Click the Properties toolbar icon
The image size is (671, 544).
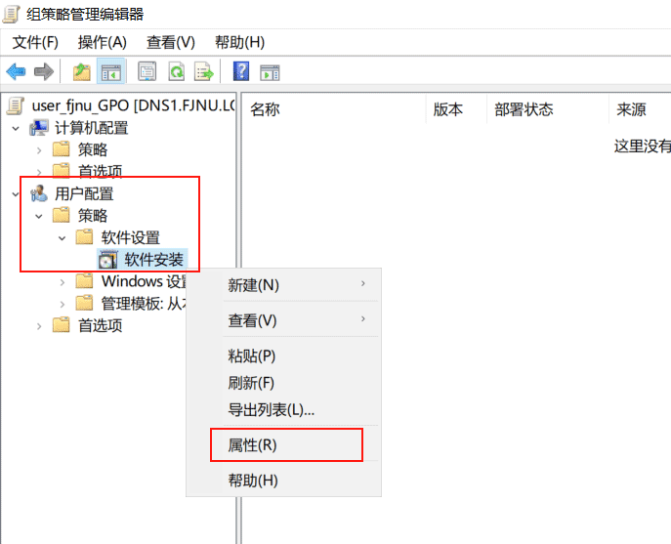coord(147,71)
